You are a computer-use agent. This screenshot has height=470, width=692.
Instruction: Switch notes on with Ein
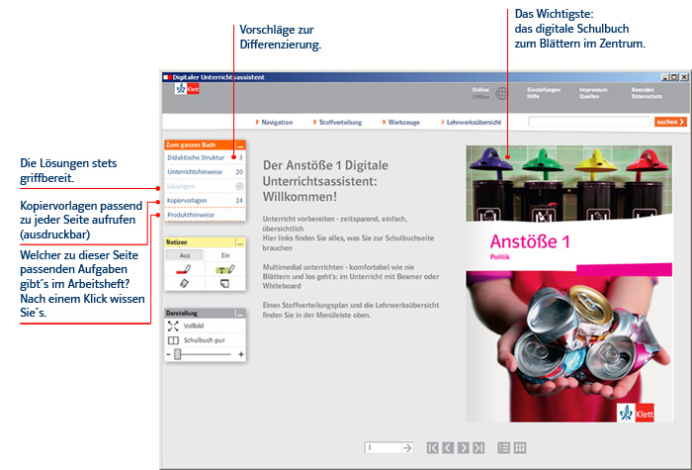point(225,255)
